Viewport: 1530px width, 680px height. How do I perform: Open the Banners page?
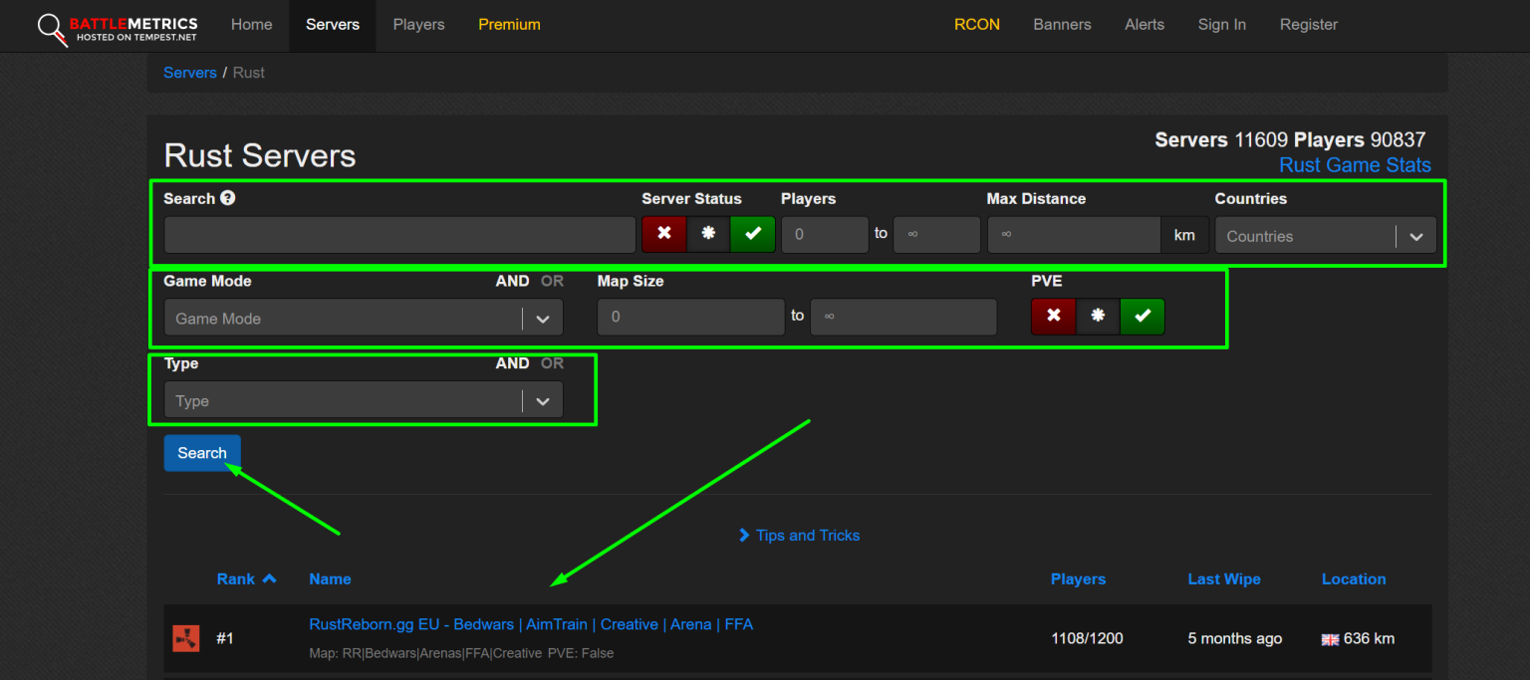1062,25
